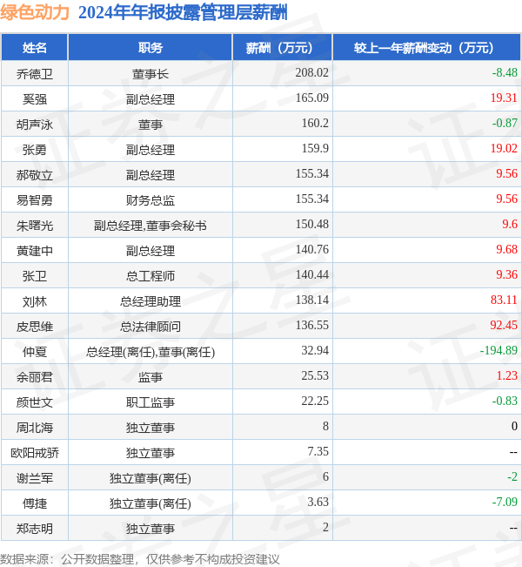Select the name 胡声泳
The height and width of the screenshot is (567, 522).
tap(34, 125)
